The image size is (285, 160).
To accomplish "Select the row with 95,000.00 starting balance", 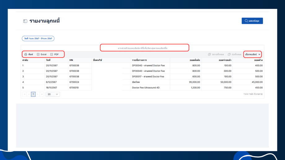I will click(x=142, y=82).
